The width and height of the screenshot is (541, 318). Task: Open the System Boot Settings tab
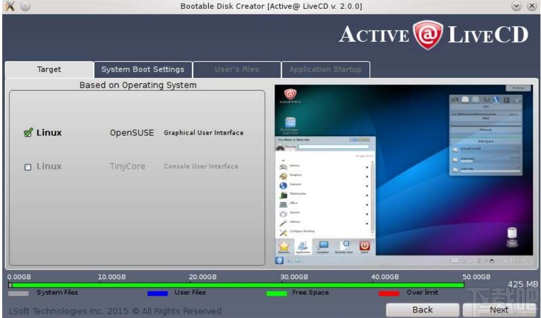[143, 69]
